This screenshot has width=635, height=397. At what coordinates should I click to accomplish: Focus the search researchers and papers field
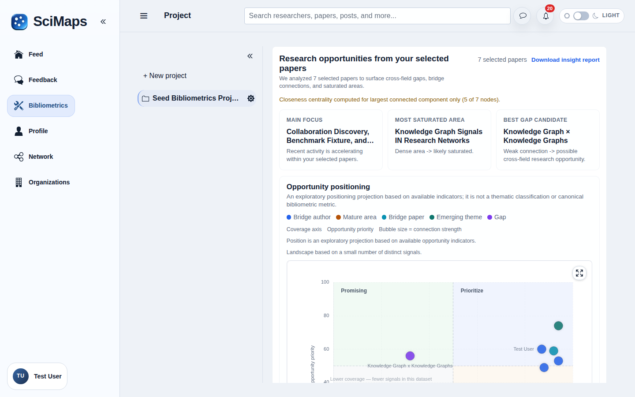[x=377, y=16]
